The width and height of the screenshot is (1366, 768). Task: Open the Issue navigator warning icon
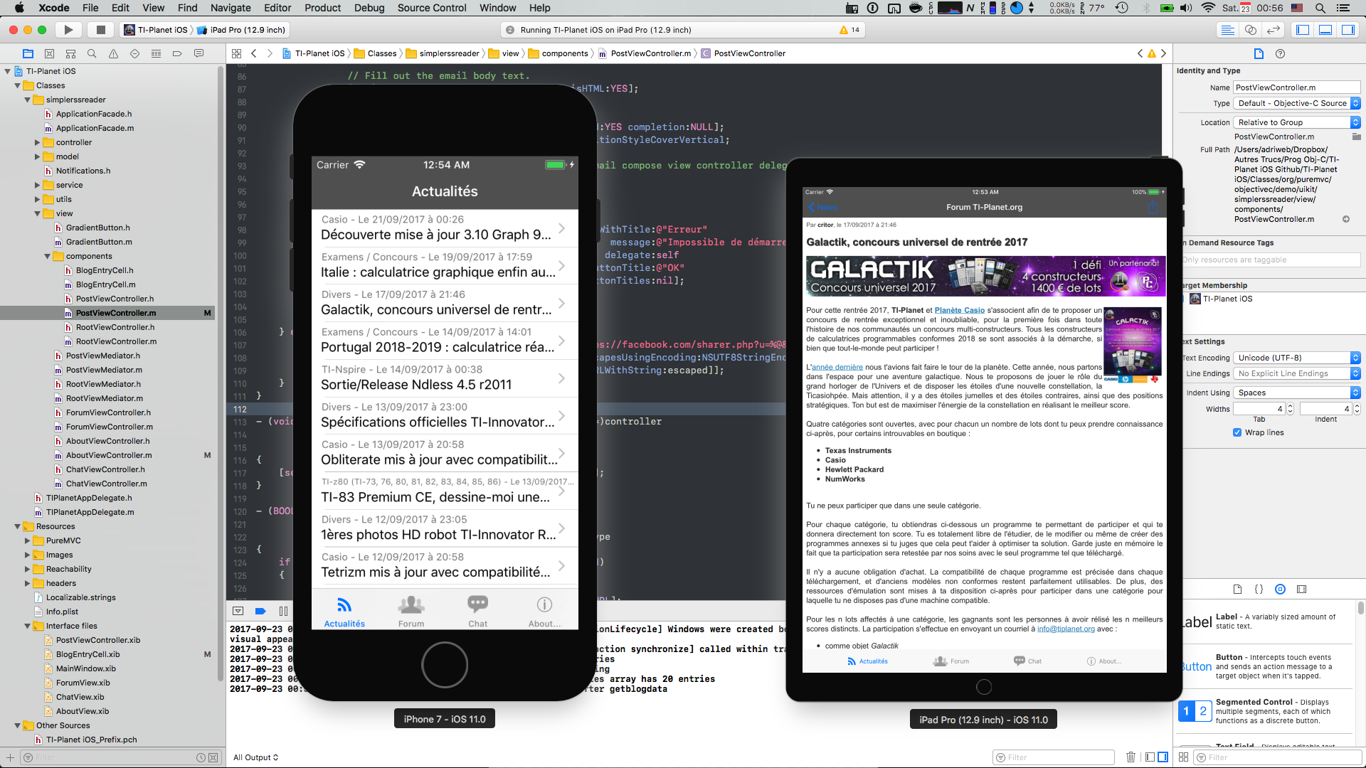[x=113, y=53]
